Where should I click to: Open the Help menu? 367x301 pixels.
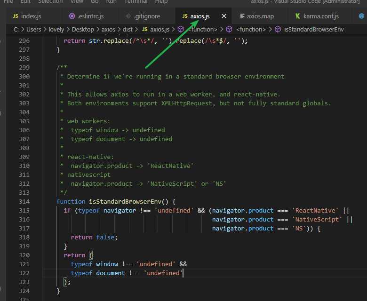pyautogui.click(x=161, y=1)
